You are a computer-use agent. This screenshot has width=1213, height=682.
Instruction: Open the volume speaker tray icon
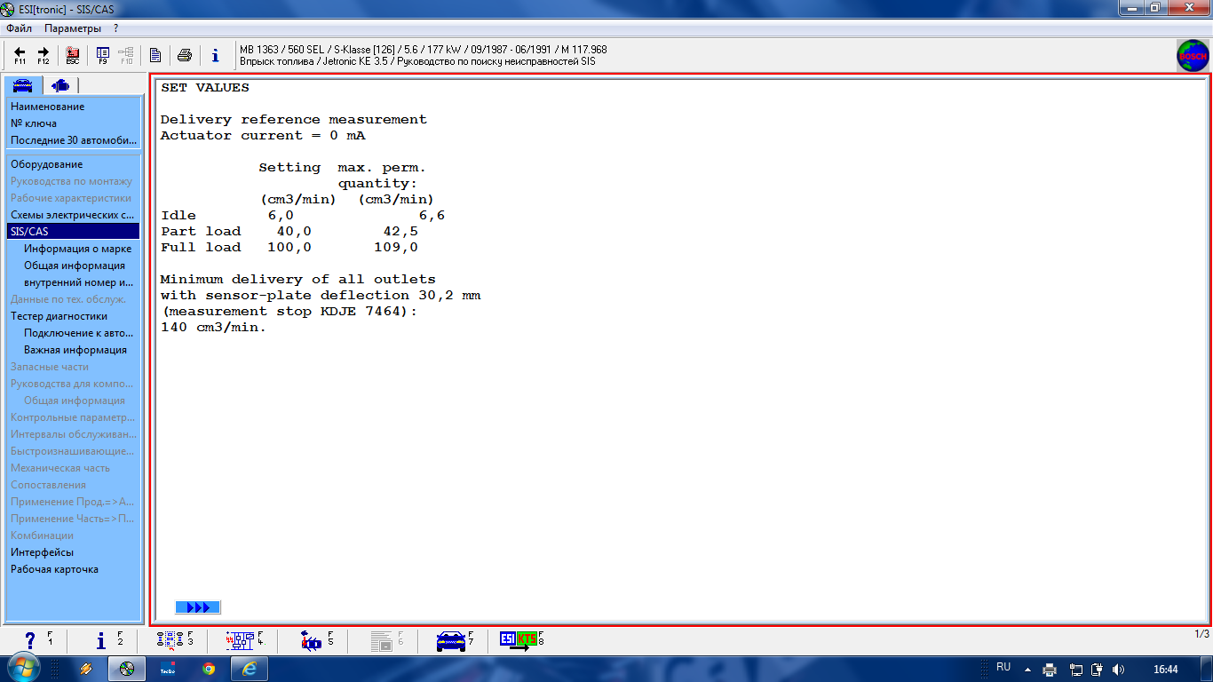coord(1118,670)
